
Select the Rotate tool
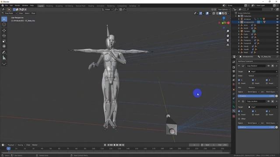(x=4, y=36)
